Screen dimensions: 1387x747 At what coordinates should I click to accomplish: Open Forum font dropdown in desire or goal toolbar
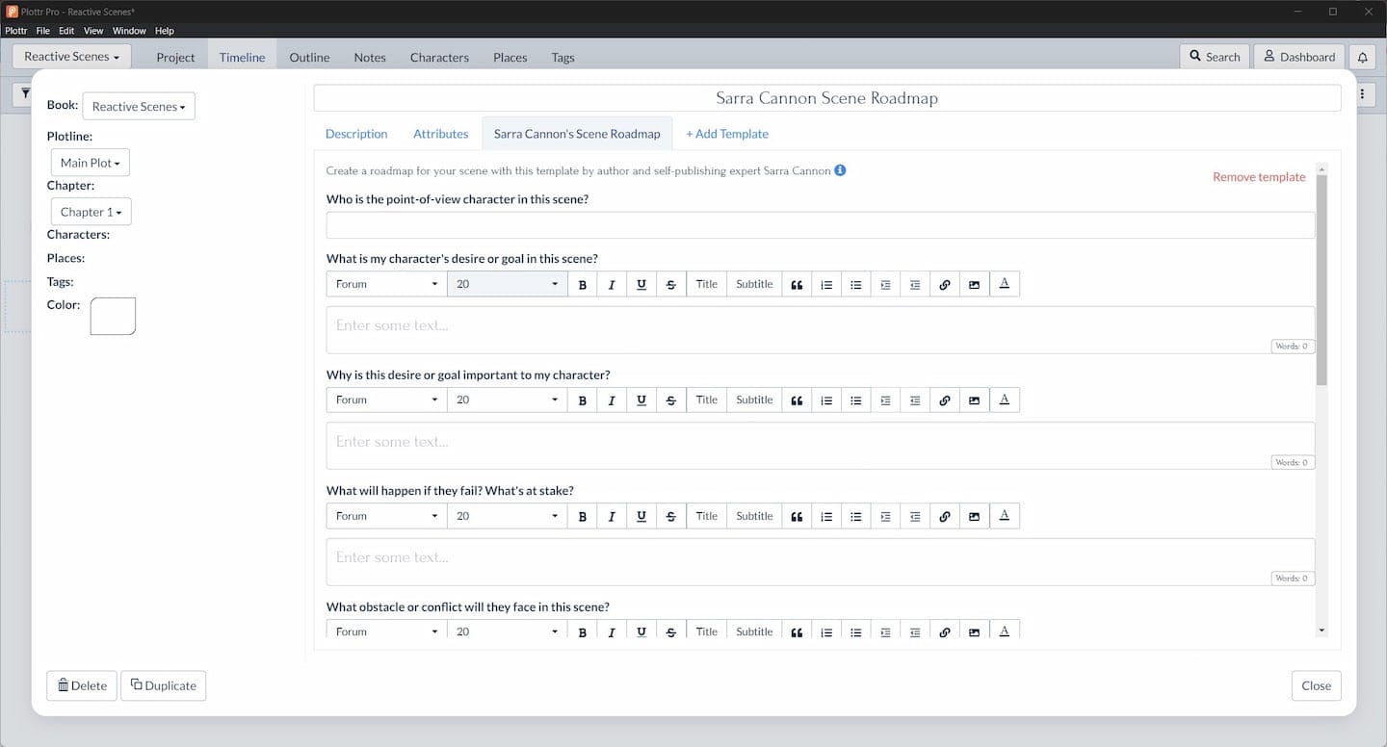pos(386,284)
